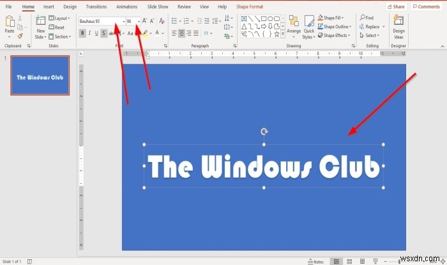Viewport: 447px width, 265px height.
Task: Center the text alignment
Action: 181,33
